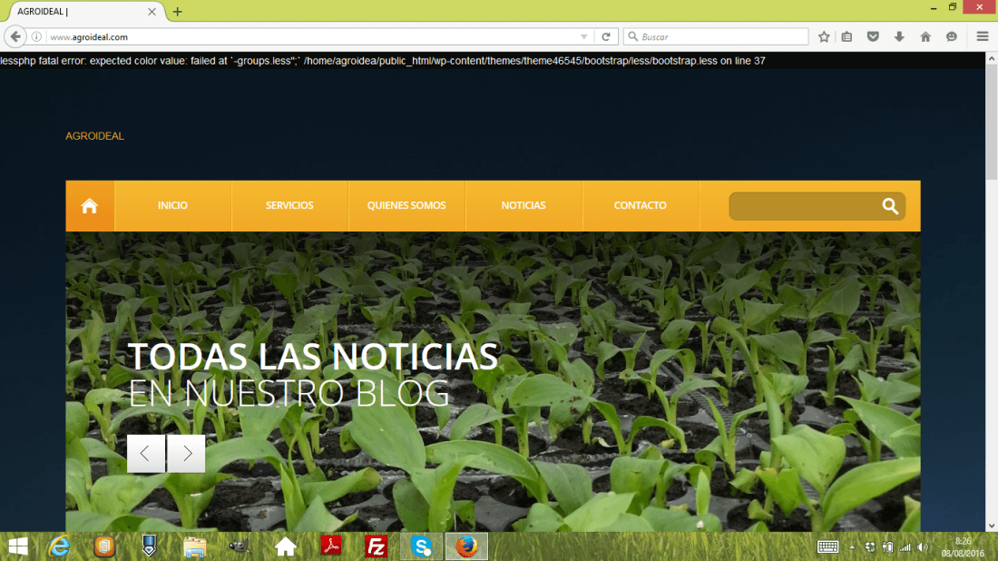Show bookmarks list icon
This screenshot has width=998, height=561.
(846, 37)
